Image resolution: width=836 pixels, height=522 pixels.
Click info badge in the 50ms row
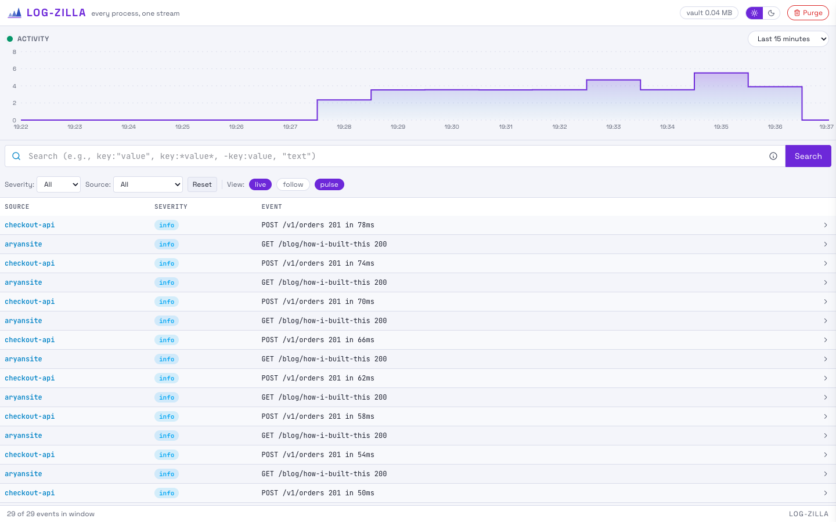coord(167,493)
